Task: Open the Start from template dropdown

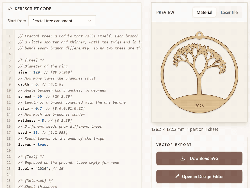Action: point(62,21)
